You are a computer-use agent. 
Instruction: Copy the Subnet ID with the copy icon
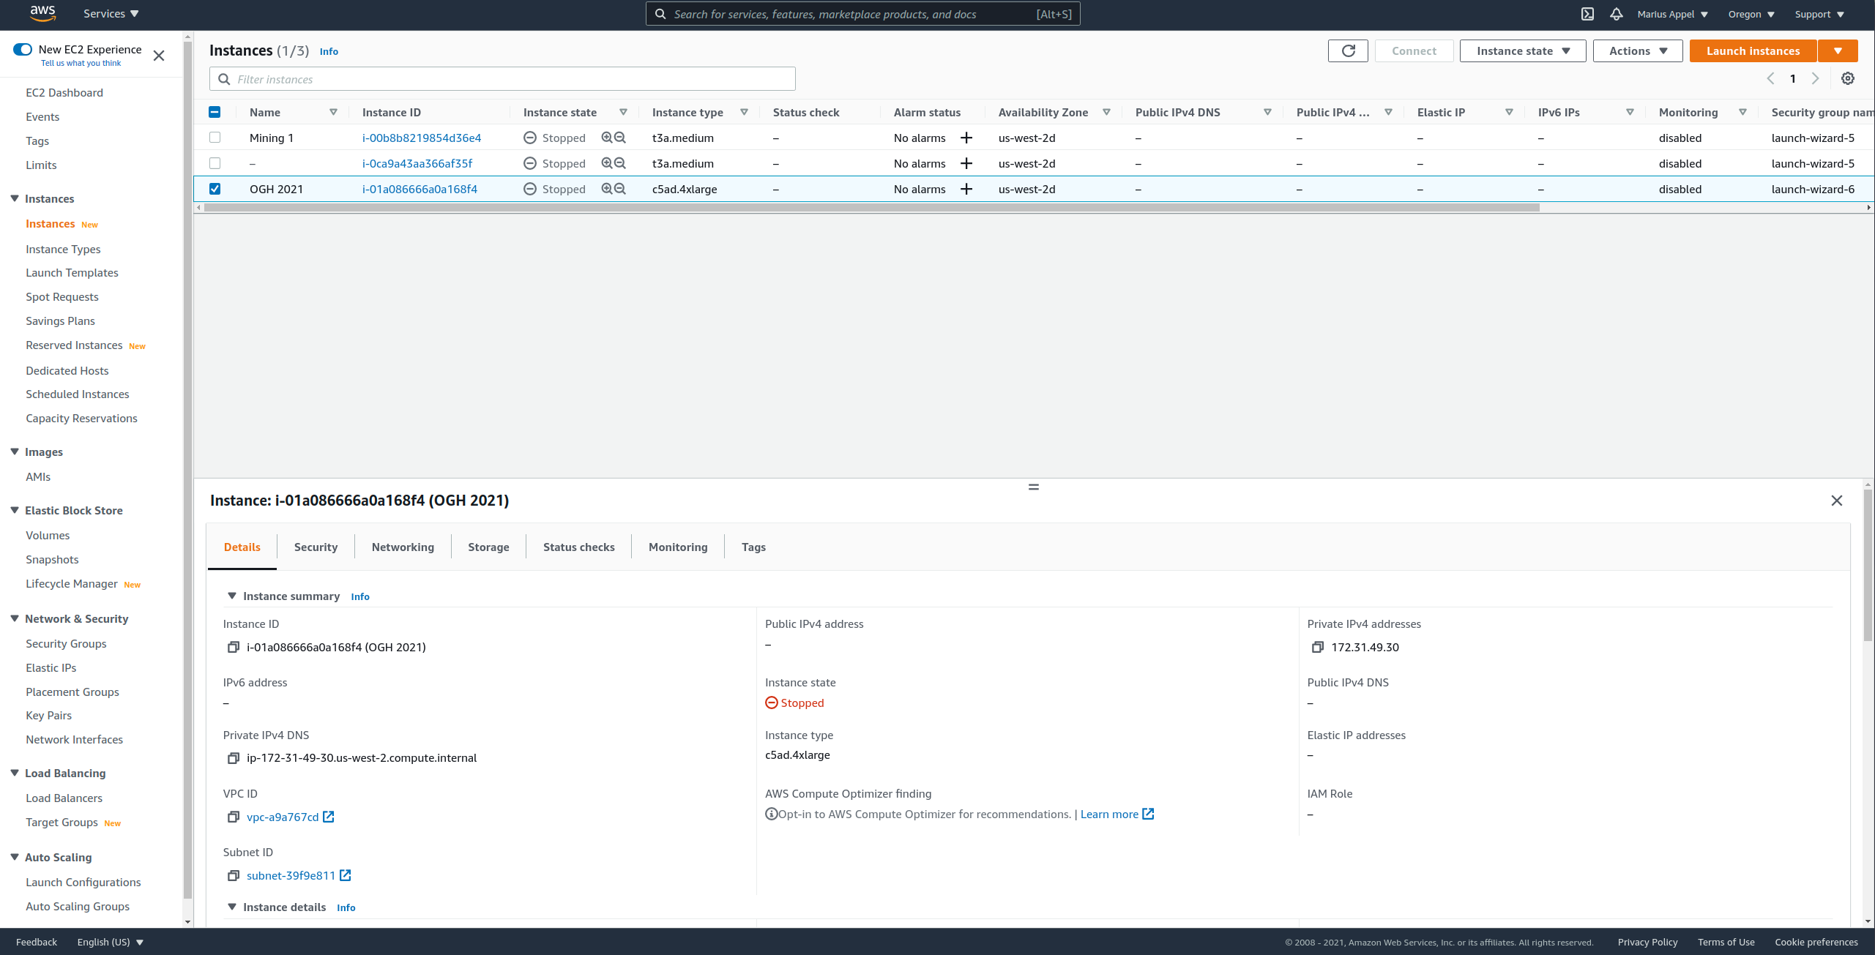[234, 875]
